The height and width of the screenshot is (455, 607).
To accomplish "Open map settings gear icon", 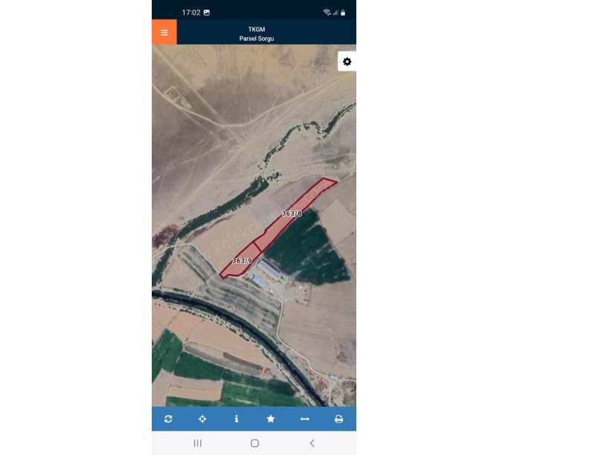I will tap(347, 62).
